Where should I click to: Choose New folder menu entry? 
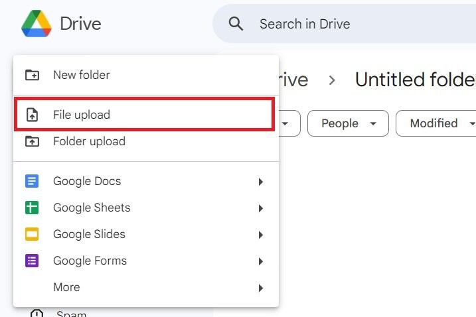click(x=82, y=75)
